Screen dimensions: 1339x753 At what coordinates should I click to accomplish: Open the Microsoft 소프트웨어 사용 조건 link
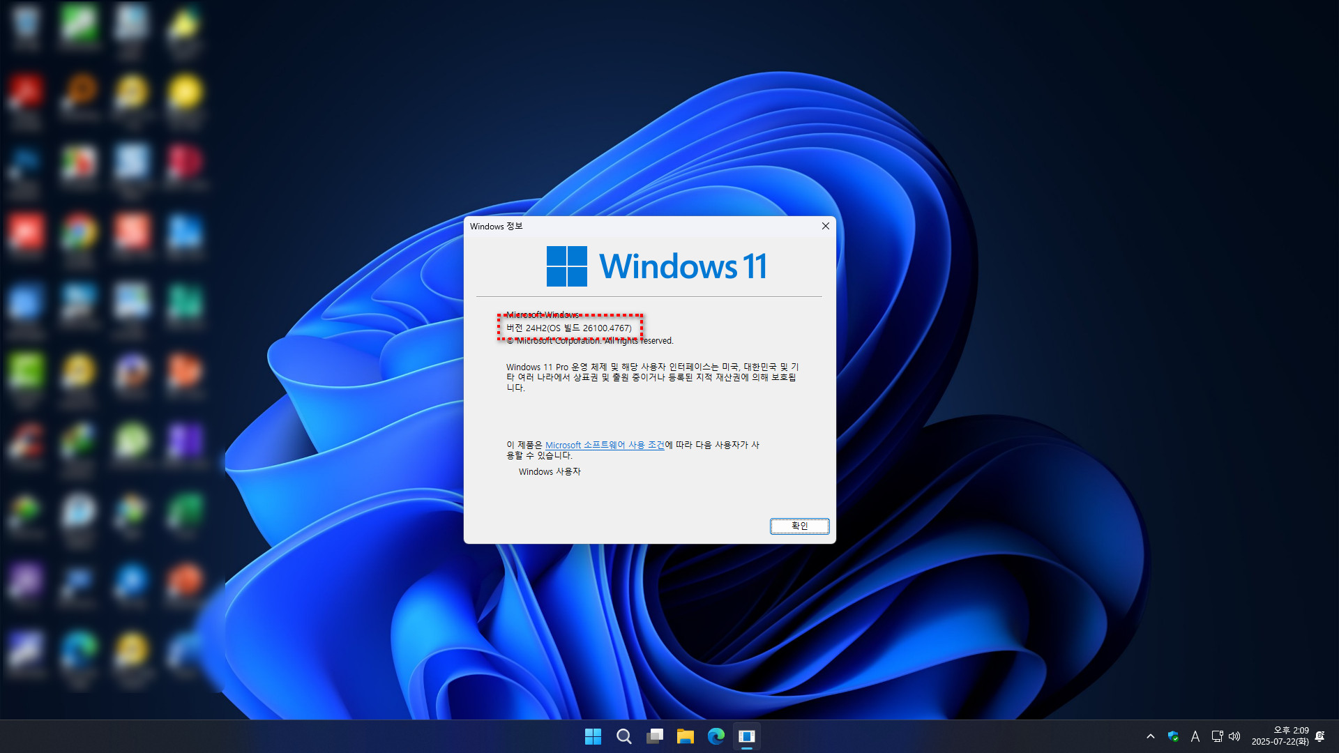click(604, 445)
